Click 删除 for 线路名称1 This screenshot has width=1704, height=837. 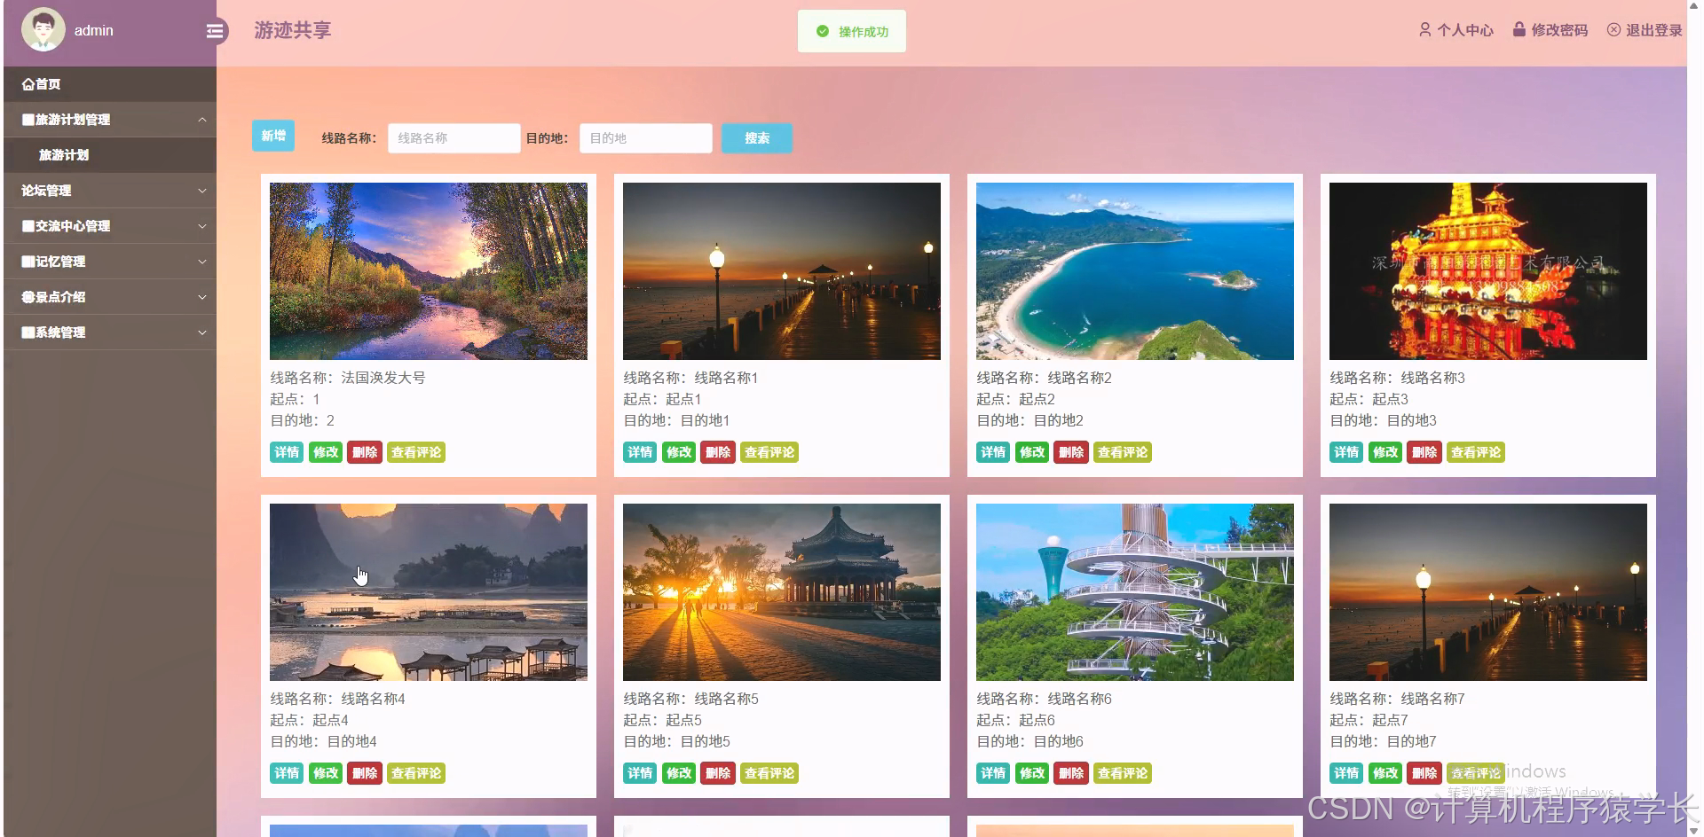click(718, 452)
